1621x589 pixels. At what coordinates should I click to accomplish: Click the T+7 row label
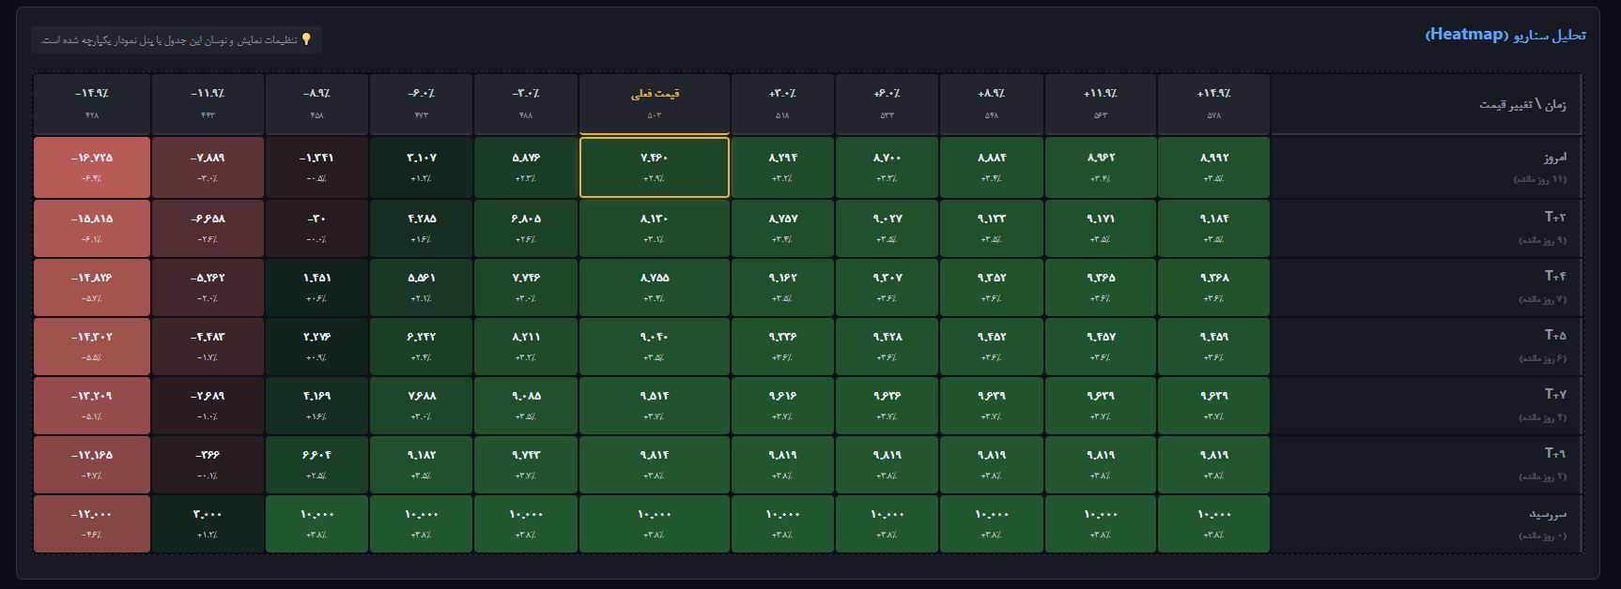pos(1427,405)
